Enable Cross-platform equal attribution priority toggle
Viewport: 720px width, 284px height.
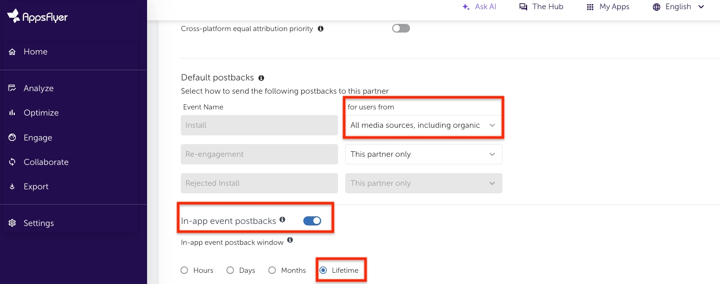point(401,29)
